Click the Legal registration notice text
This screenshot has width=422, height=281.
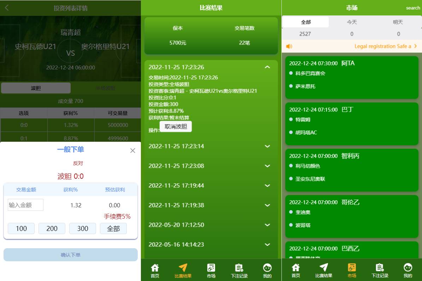[x=383, y=46]
